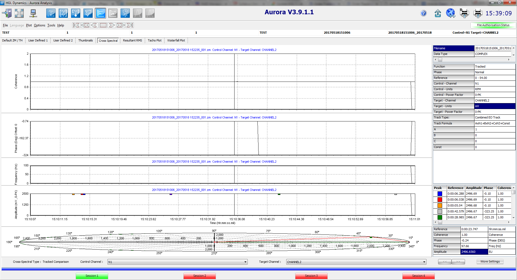The width and height of the screenshot is (517, 280).
Task: Click the File Authorisation Status button
Action: pyautogui.click(x=493, y=25)
